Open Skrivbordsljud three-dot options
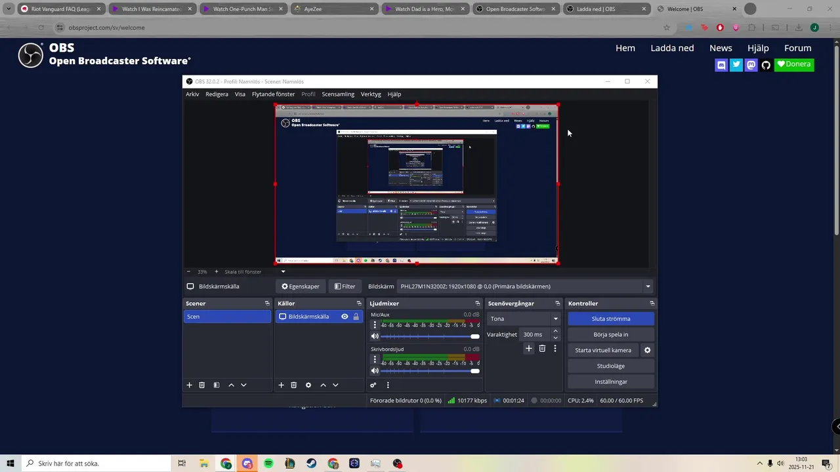The height and width of the screenshot is (472, 840). click(x=375, y=359)
